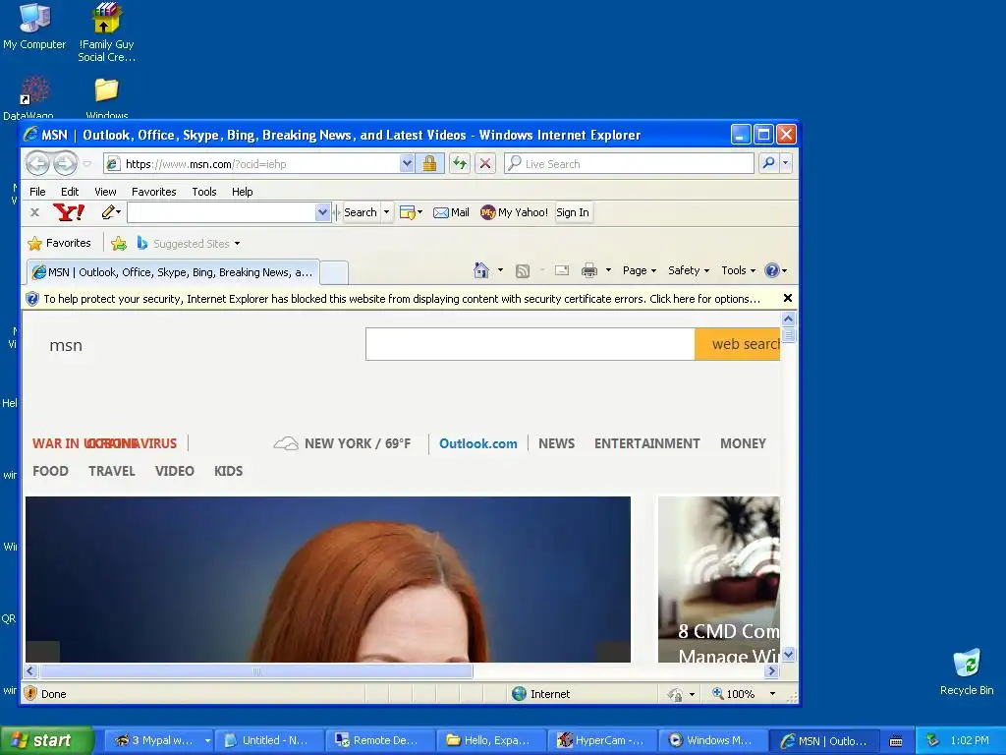1006x755 pixels.
Task: Click the Windows start button
Action: click(x=46, y=740)
